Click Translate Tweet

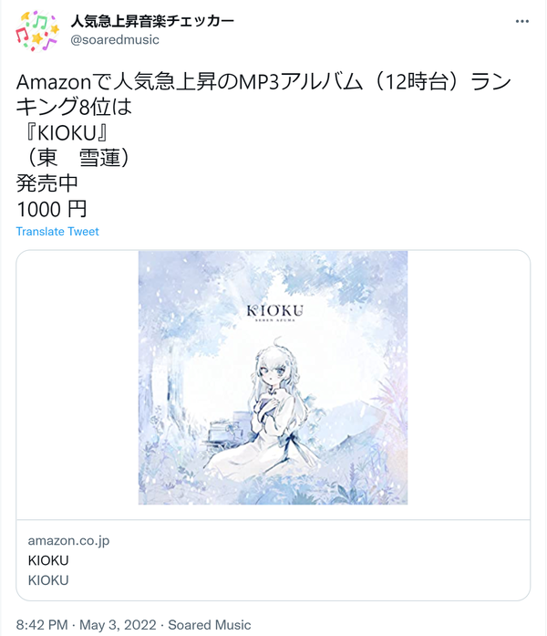coord(57,231)
